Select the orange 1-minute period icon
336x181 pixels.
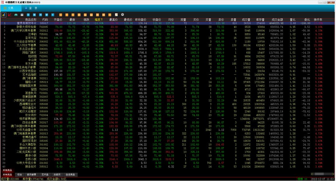tap(61, 15)
